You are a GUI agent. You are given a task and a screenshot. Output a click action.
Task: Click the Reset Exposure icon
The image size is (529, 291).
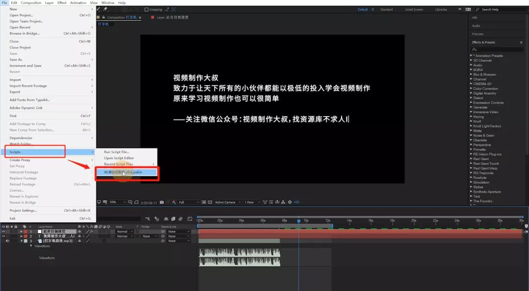(289, 202)
